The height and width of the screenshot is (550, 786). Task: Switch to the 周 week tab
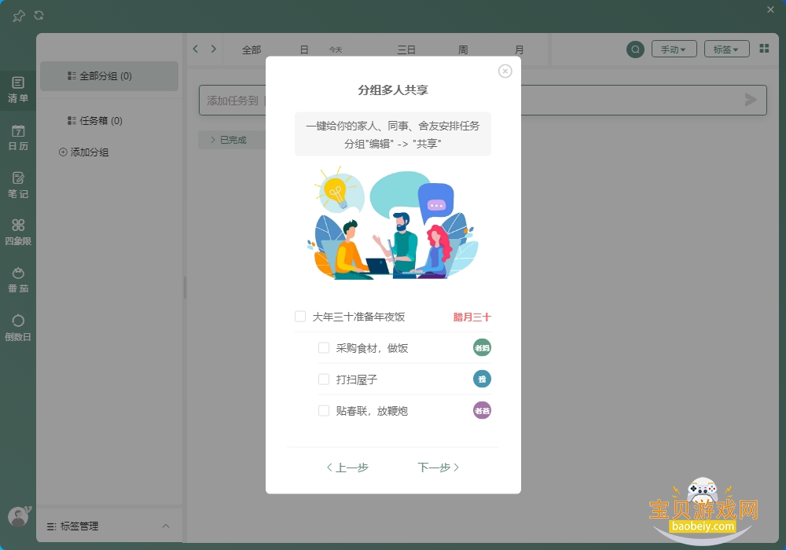(x=463, y=49)
